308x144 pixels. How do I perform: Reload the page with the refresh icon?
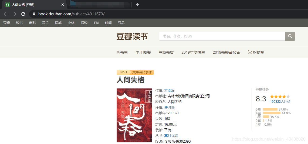(x=23, y=14)
